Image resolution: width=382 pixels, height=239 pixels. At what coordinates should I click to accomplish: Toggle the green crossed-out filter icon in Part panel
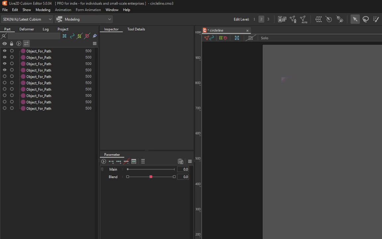(x=80, y=36)
